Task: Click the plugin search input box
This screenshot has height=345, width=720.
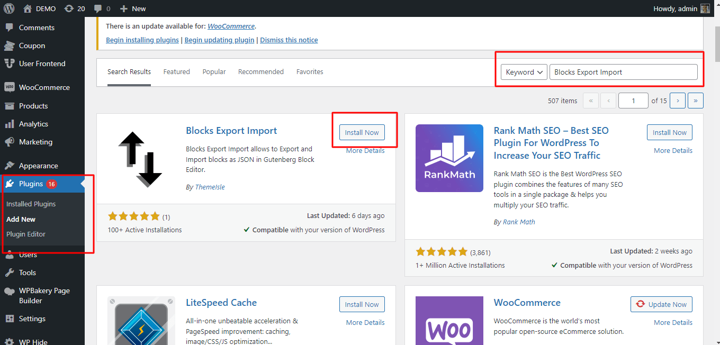Action: pyautogui.click(x=624, y=72)
